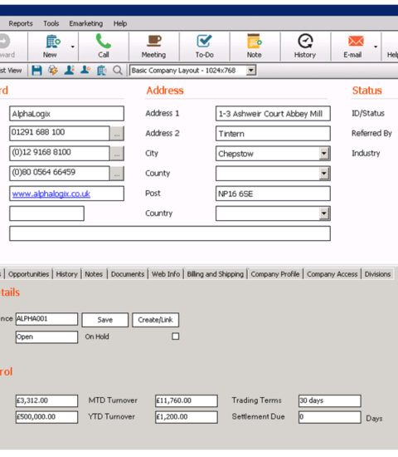Viewport: 398px width, 457px height.
Task: Click the £3,312.00 field
Action: click(46, 400)
